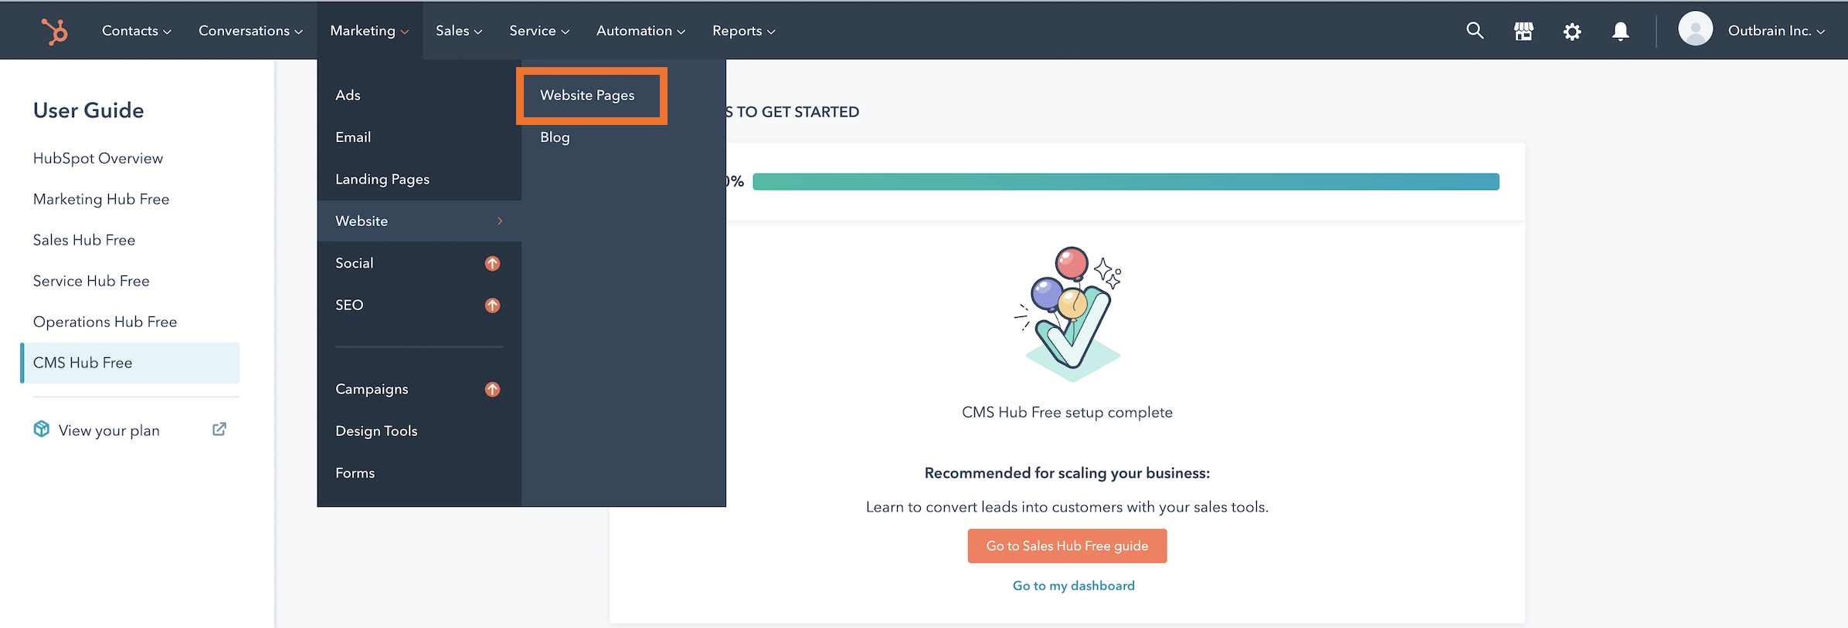
Task: Click the setup progress bar
Action: (1126, 182)
